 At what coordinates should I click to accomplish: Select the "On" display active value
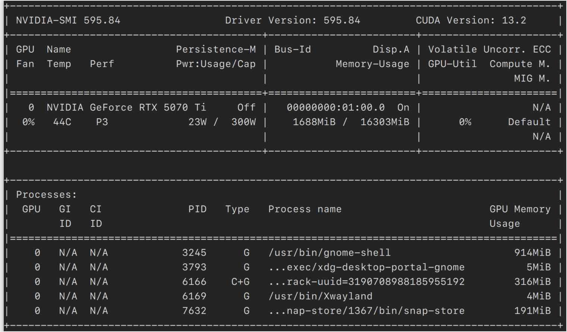(403, 108)
